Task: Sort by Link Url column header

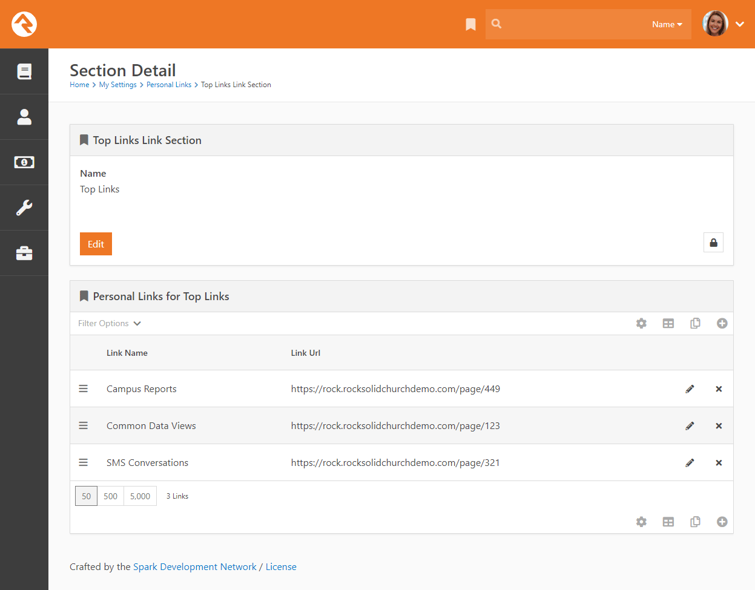Action: click(x=306, y=353)
